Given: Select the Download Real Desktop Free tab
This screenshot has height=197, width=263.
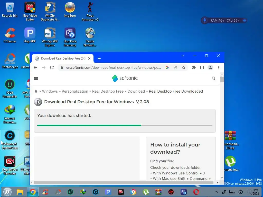Looking at the screenshot, I should pyautogui.click(x=63, y=58).
